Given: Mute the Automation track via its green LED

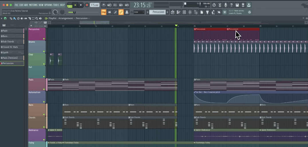Looking at the screenshot, I should [44, 102].
